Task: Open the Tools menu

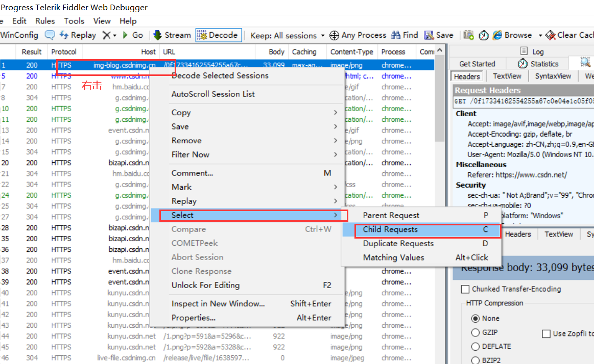Action: pyautogui.click(x=74, y=21)
